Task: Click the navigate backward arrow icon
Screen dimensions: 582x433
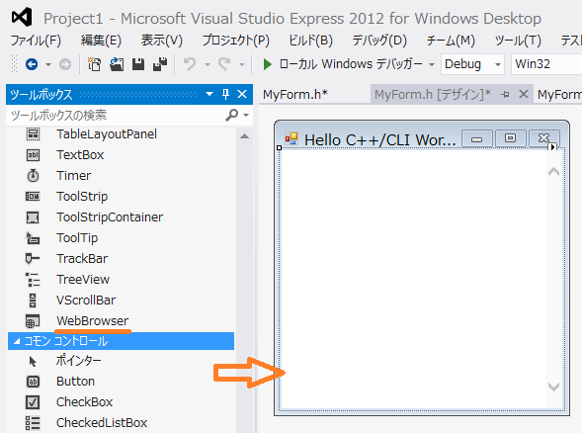Action: click(x=32, y=64)
